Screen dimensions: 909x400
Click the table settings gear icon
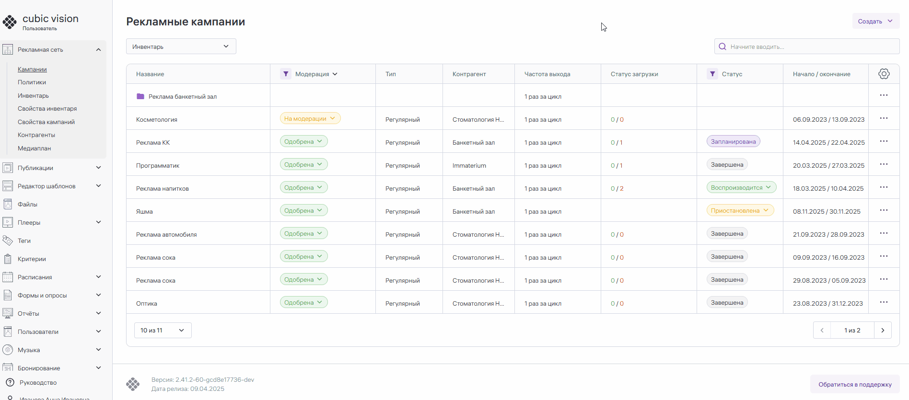click(x=884, y=74)
